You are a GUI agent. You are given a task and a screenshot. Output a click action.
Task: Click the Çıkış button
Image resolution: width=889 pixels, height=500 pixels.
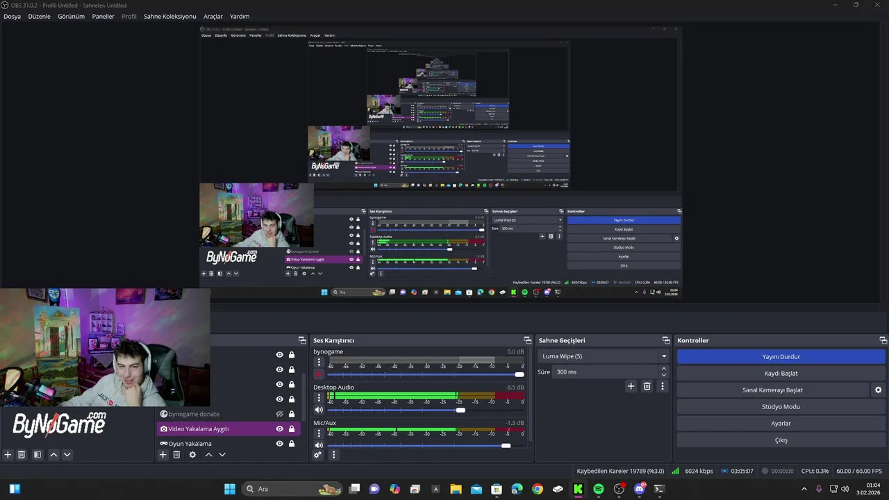[781, 440]
